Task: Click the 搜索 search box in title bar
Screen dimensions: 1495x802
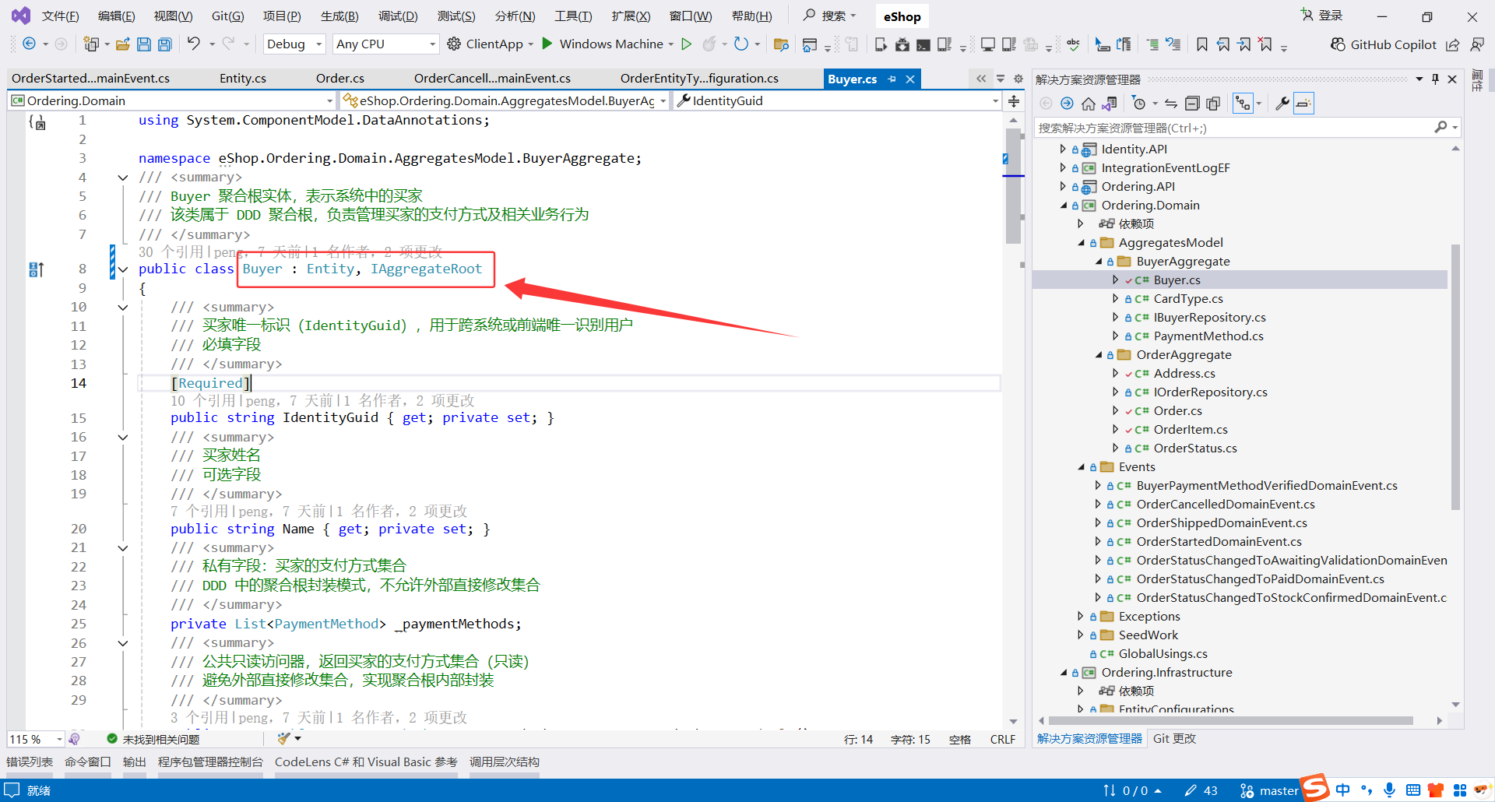Action: [830, 16]
